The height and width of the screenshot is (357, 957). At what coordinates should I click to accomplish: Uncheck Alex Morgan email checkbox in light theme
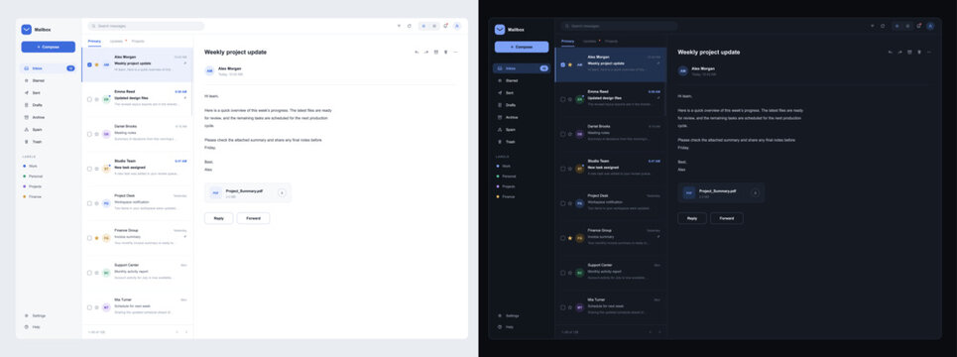point(89,64)
